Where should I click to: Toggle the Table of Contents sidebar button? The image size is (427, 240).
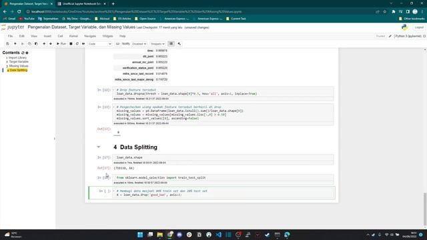coord(171,44)
